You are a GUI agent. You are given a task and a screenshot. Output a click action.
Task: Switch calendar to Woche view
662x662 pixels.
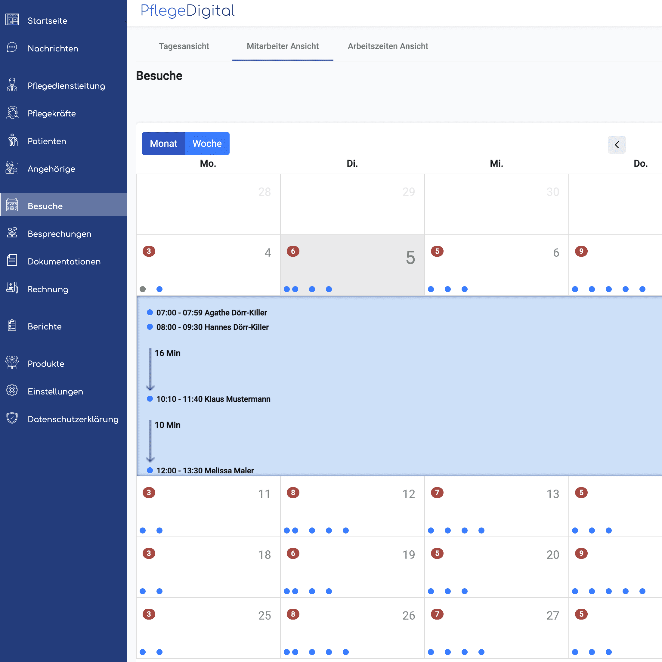tap(207, 144)
